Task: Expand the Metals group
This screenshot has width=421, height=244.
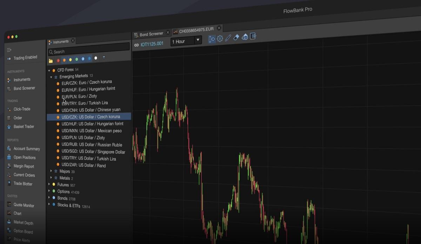Action: click(51, 178)
